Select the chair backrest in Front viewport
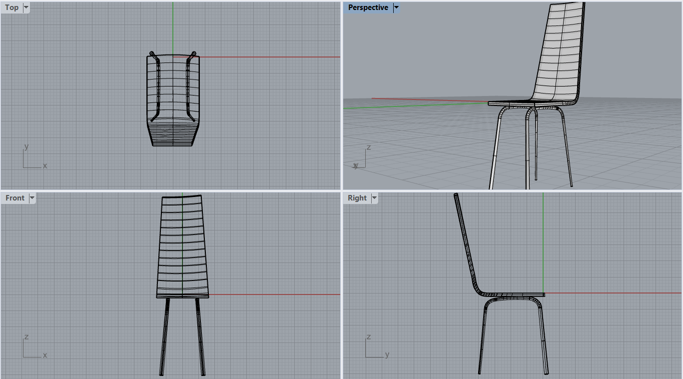This screenshot has width=683, height=379. click(x=182, y=245)
